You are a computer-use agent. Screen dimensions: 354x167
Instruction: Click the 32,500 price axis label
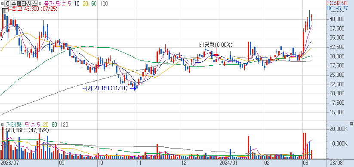(337, 47)
